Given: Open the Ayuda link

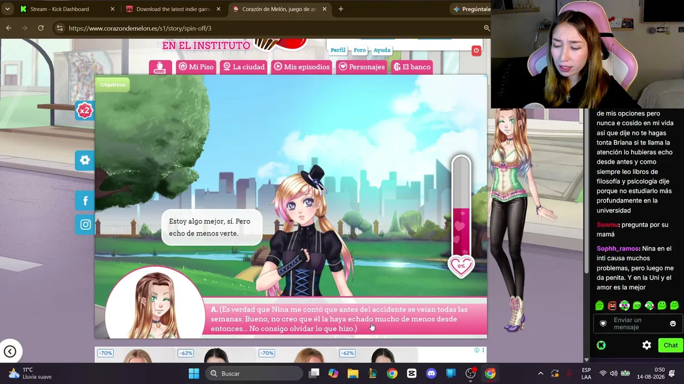Looking at the screenshot, I should pyautogui.click(x=382, y=50).
